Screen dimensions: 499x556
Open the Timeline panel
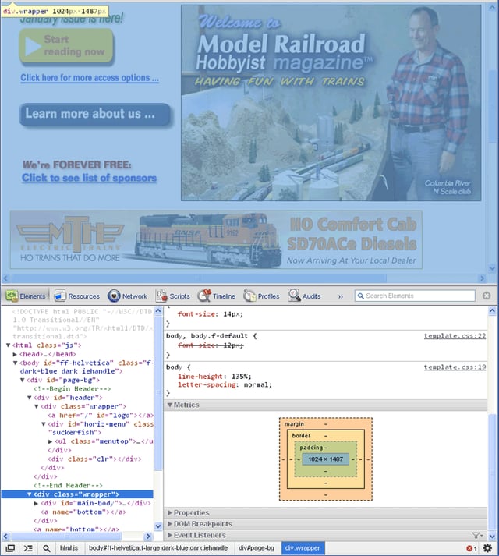(216, 296)
